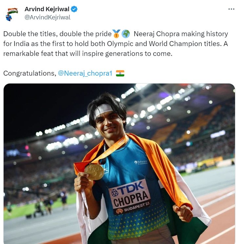Click the India flag emoji after the mention
Image resolution: width=237 pixels, height=244 pixels.
click(120, 73)
